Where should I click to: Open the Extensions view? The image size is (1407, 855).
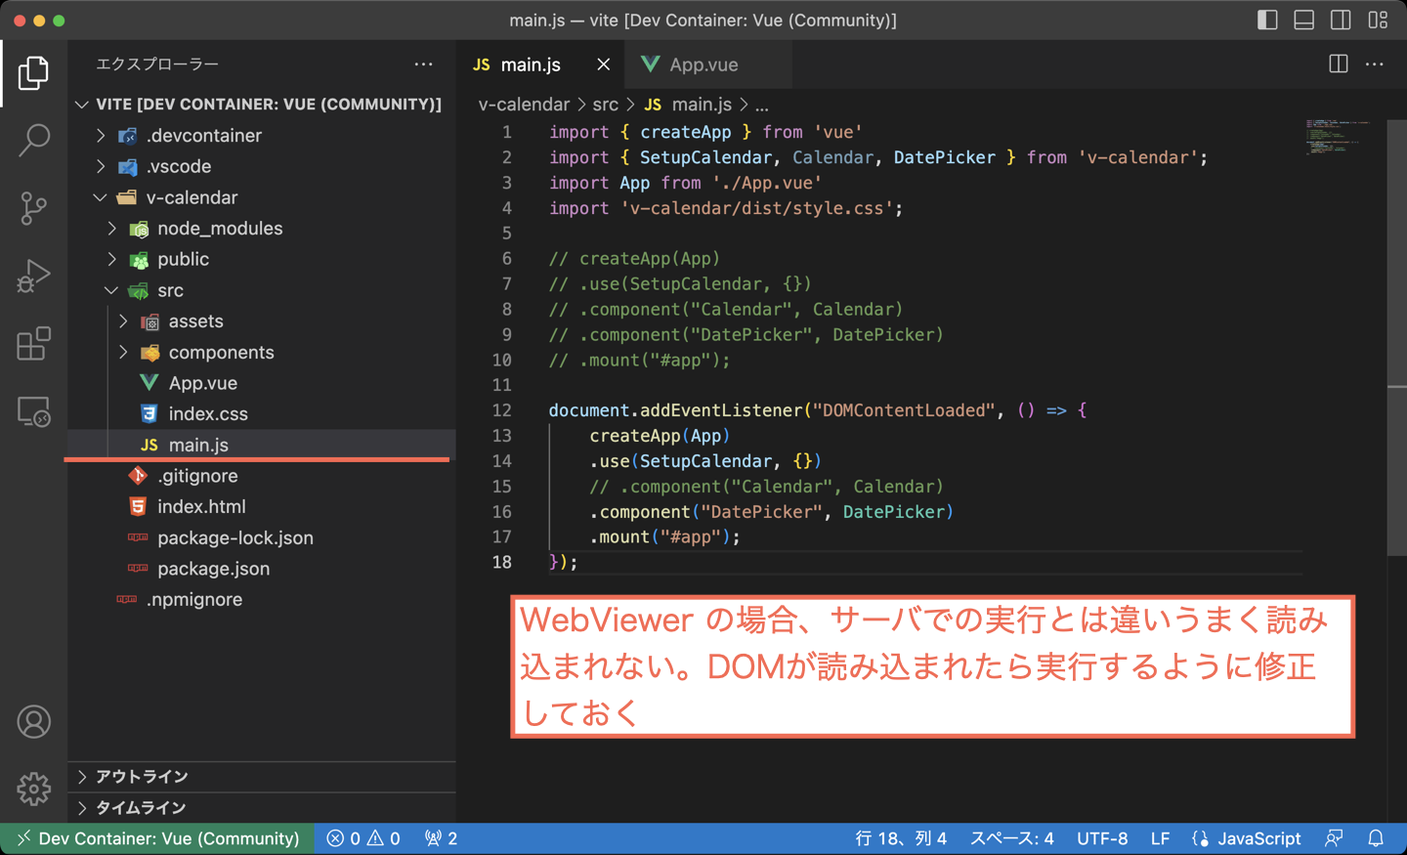point(33,344)
